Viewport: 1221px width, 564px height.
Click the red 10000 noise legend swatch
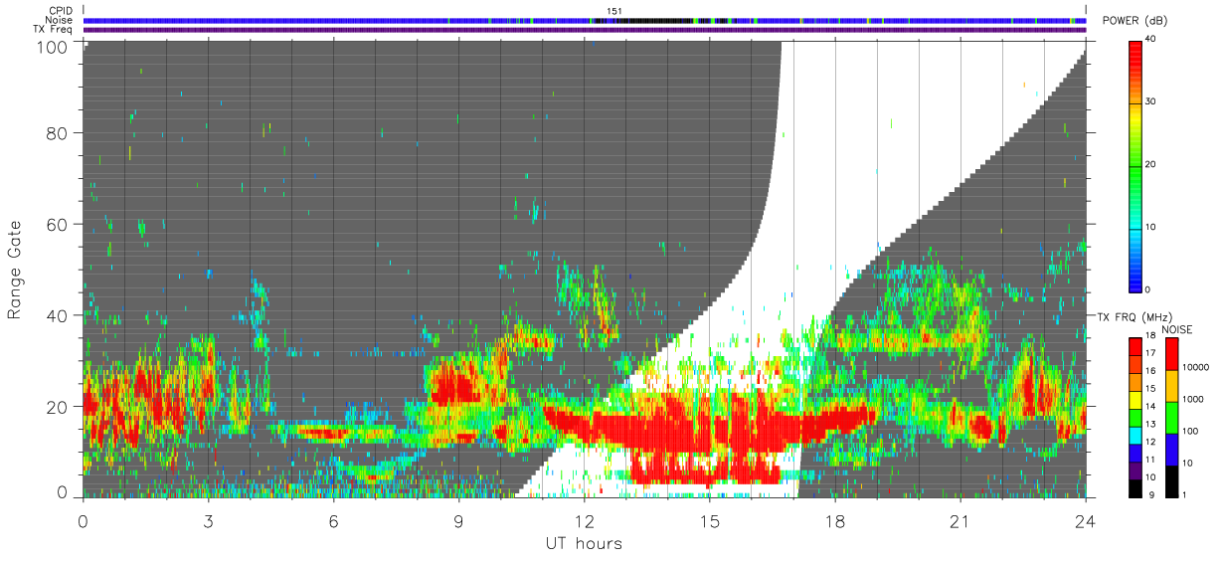pyautogui.click(x=1171, y=354)
